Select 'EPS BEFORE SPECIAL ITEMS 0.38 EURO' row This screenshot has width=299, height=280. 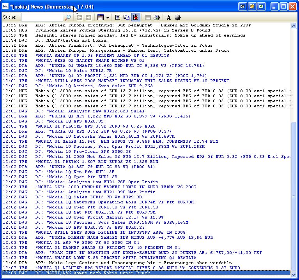pos(147,268)
